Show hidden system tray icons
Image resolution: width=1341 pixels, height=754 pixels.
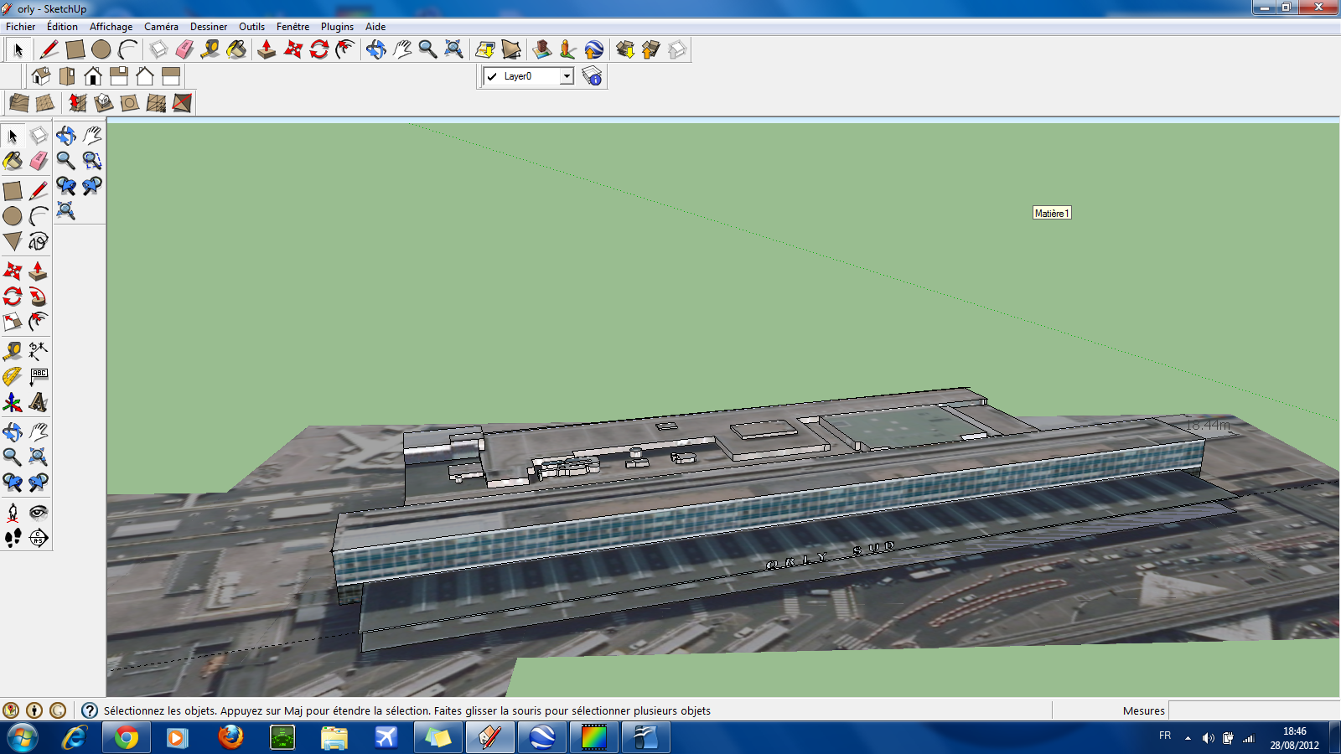coord(1188,738)
